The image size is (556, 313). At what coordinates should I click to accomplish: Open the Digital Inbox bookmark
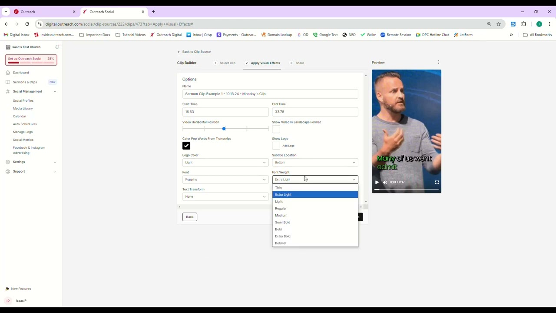coord(17,35)
